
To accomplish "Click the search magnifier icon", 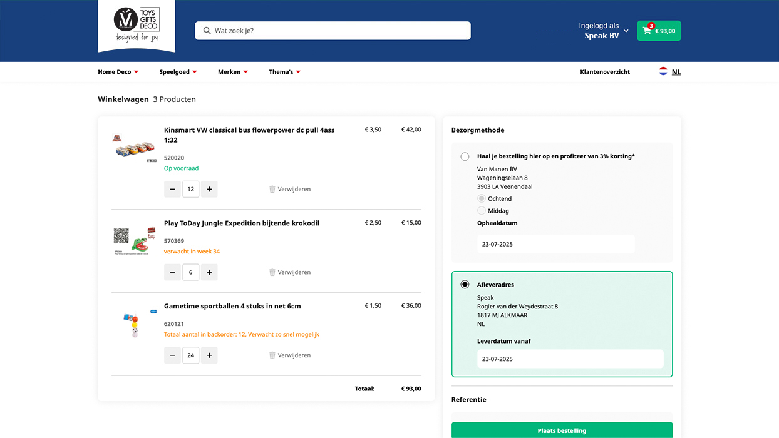I will 207,31.
